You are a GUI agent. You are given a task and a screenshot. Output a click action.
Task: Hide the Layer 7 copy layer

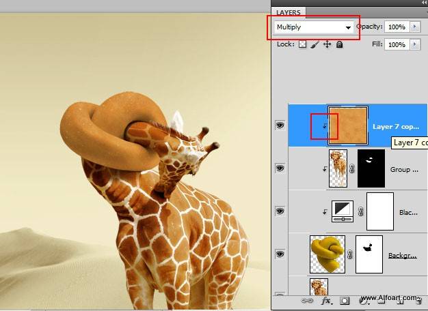tap(280, 125)
